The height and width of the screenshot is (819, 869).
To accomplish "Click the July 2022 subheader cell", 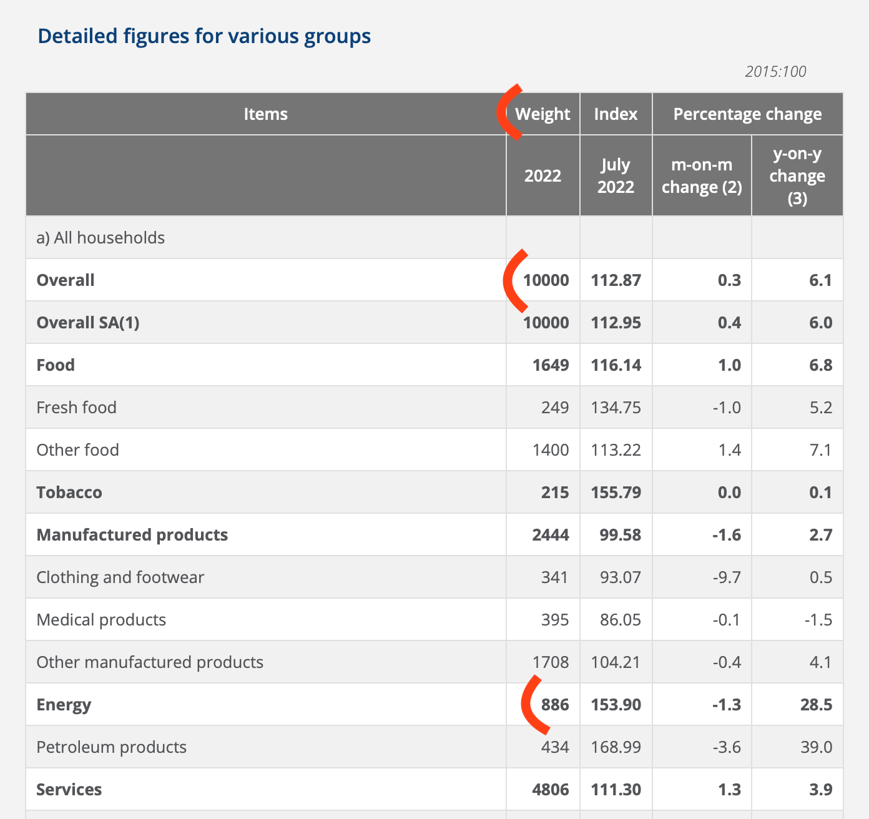I will 616,176.
